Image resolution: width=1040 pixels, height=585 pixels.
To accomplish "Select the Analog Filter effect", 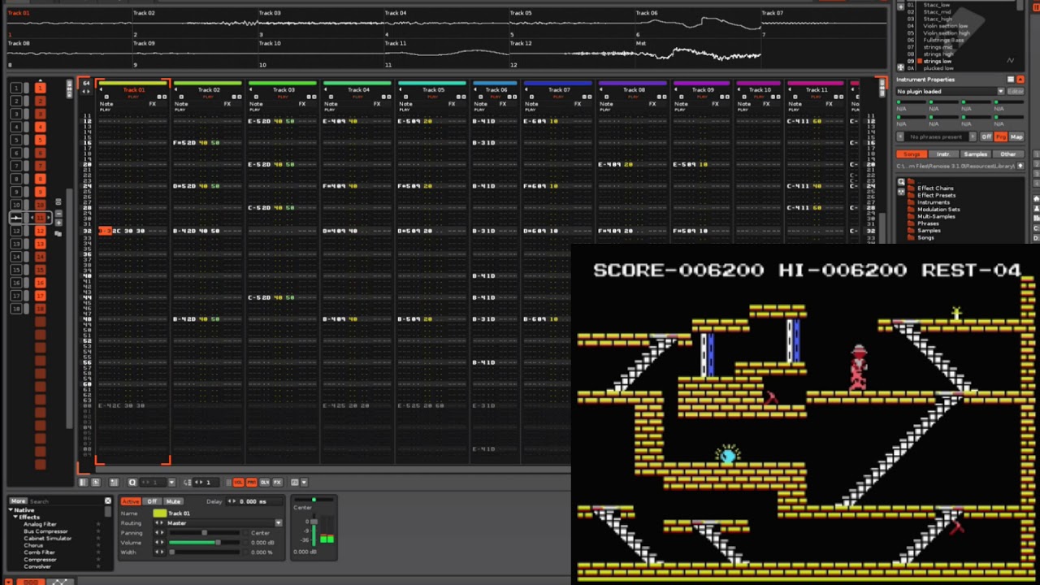I will click(x=41, y=524).
